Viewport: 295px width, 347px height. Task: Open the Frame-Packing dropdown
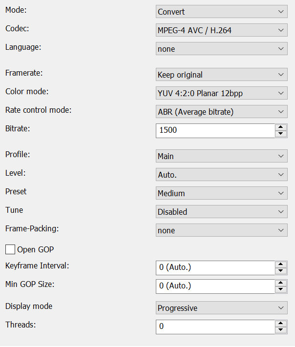click(x=221, y=230)
